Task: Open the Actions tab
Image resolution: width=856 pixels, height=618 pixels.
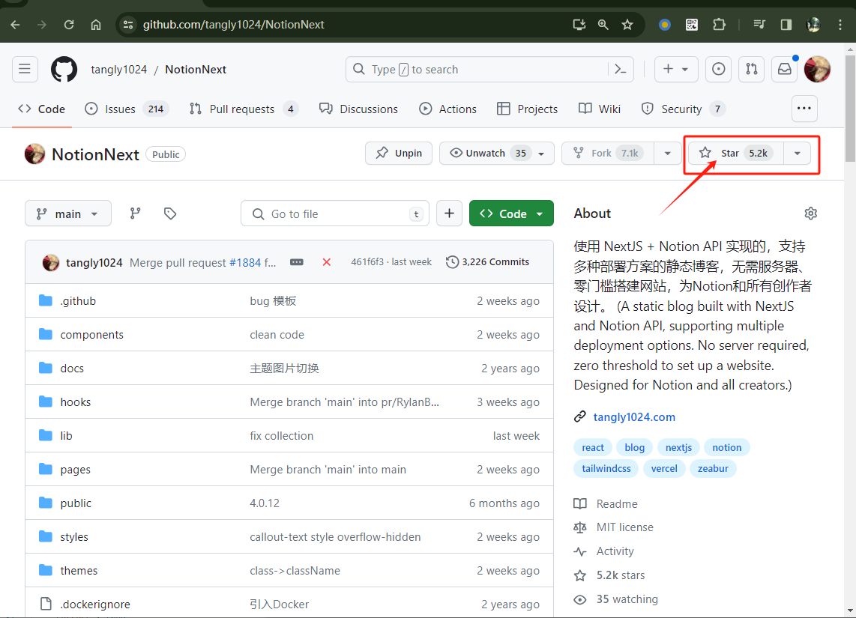Action: click(447, 109)
